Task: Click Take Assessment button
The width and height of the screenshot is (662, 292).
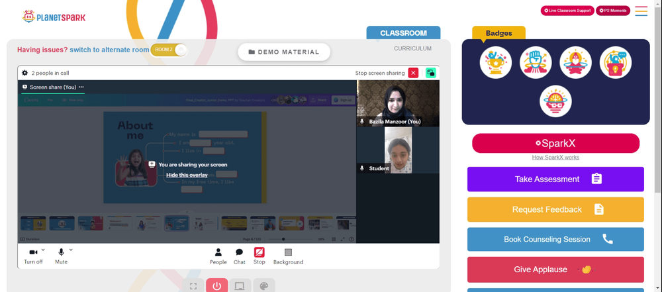Action: point(555,179)
